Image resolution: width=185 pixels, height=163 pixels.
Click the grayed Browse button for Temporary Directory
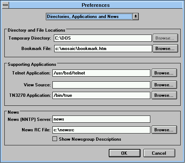point(165,38)
